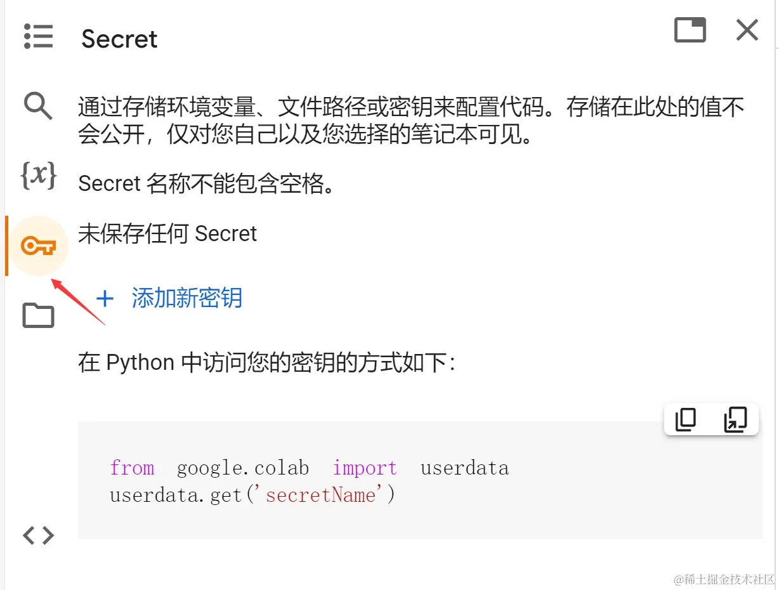Screen dimensions: 779x590
Task: Open the table of contents panel
Action: pos(38,36)
